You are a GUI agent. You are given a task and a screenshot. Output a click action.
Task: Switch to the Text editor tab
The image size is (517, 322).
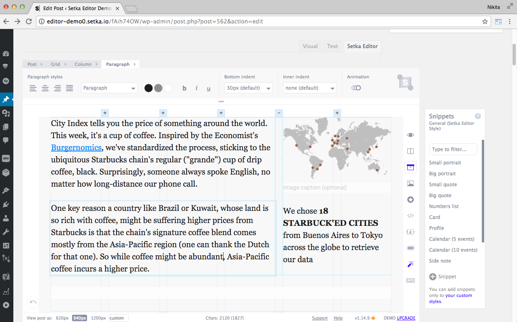332,46
